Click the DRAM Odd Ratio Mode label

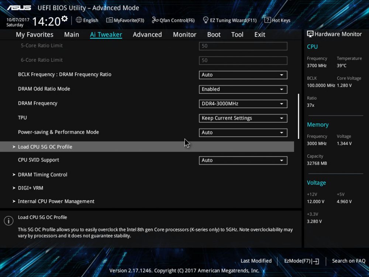(x=44, y=89)
